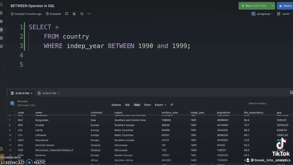Select the LTU code cell

(20, 135)
